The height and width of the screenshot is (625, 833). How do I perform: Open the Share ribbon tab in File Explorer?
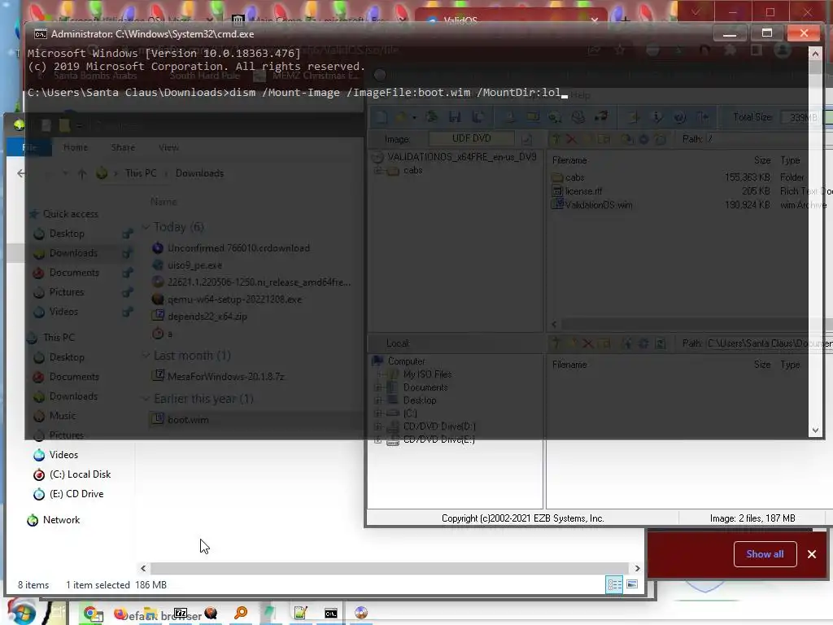pos(123,147)
